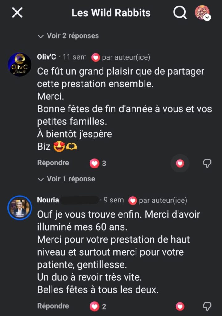
Task: View the 2 likes on Nouria's comment
Action: pos(98,306)
